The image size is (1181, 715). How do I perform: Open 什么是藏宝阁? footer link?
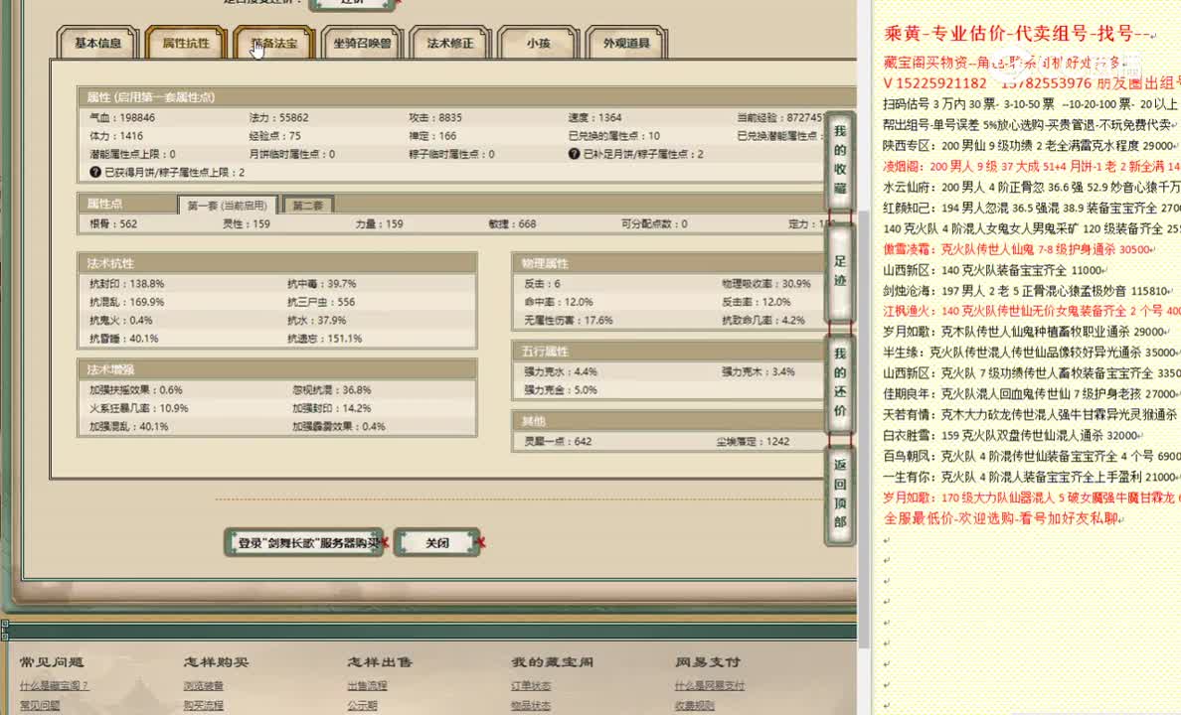click(55, 685)
